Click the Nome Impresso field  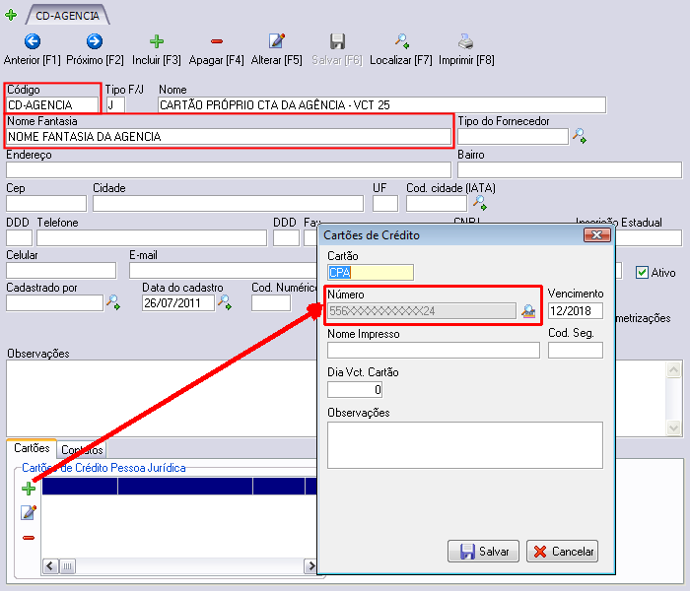coord(434,351)
